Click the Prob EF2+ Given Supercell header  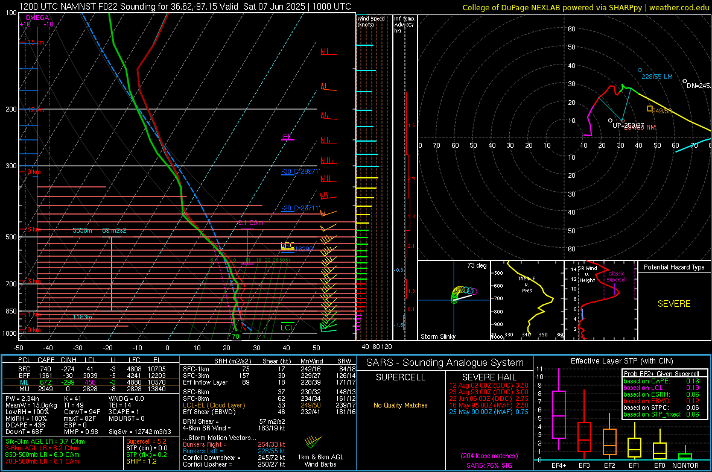(x=661, y=374)
